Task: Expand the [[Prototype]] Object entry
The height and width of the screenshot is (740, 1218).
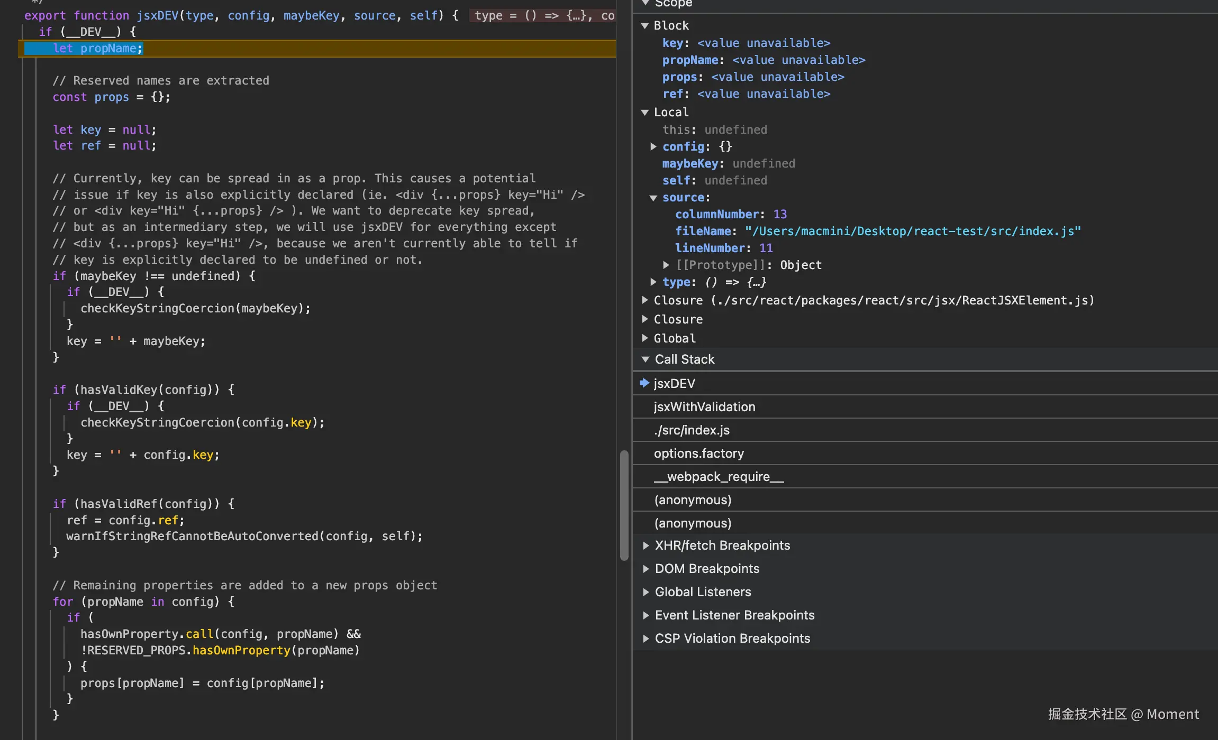Action: click(x=666, y=265)
